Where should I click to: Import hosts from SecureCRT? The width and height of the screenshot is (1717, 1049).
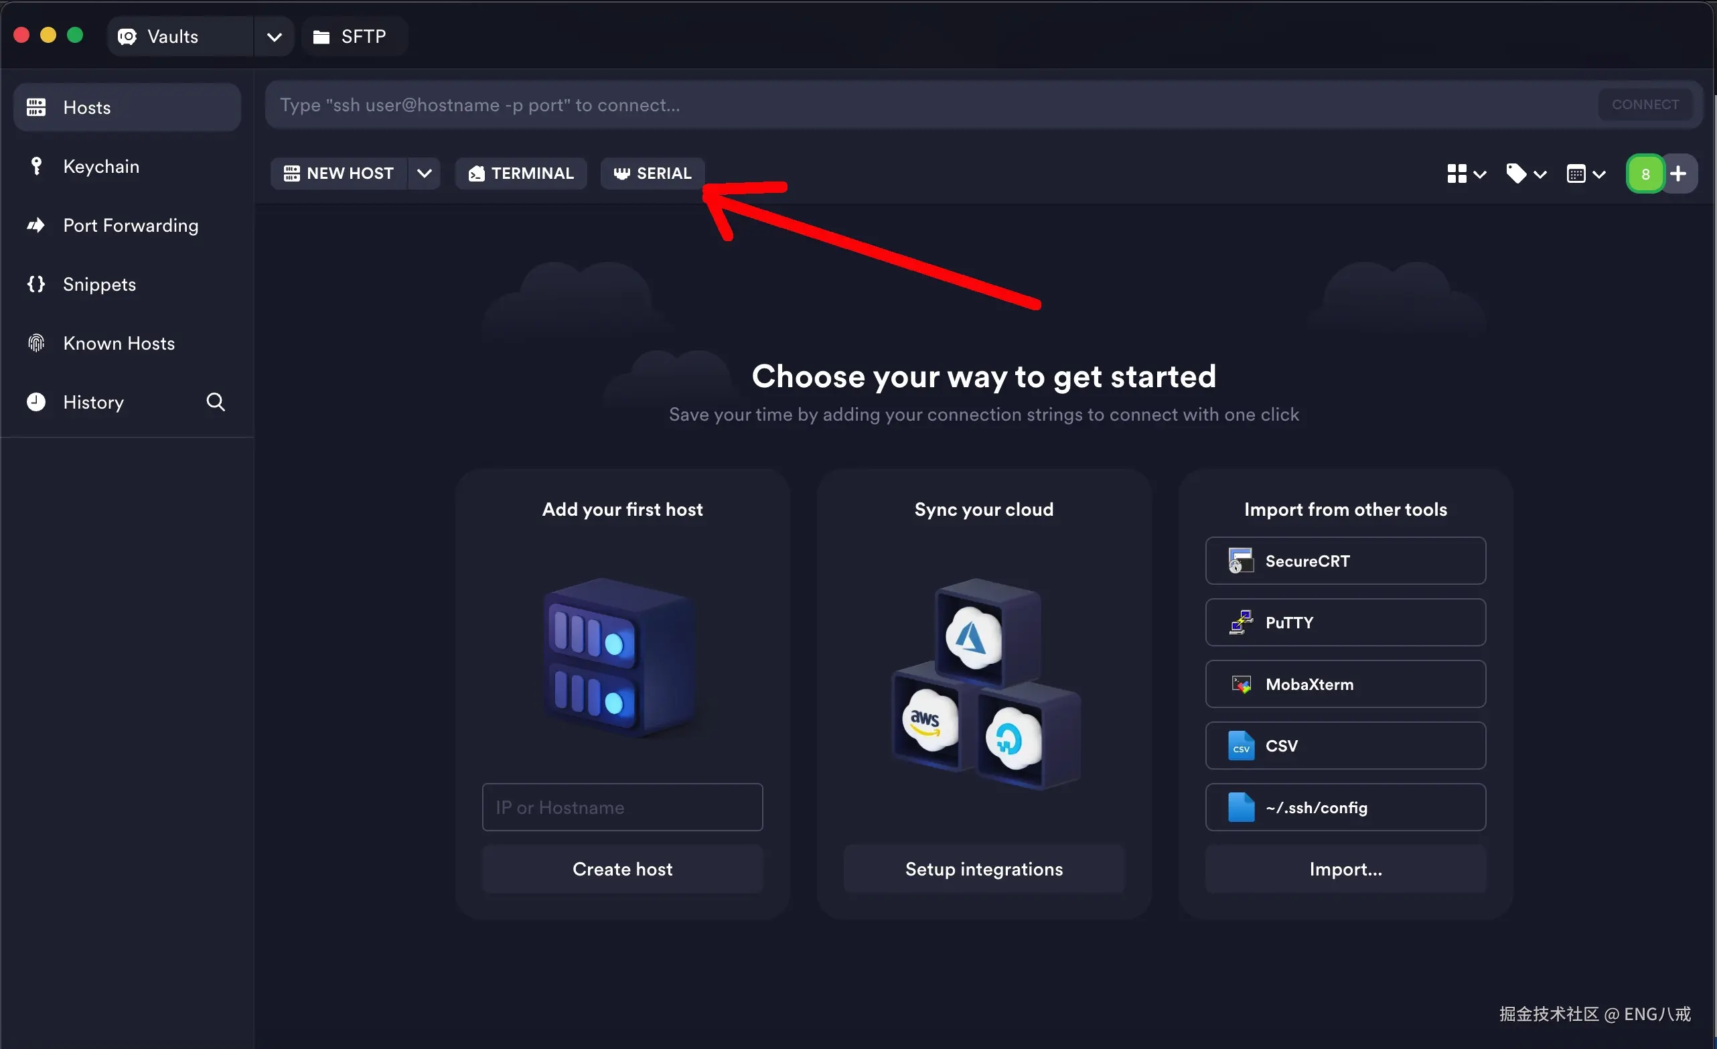tap(1345, 561)
